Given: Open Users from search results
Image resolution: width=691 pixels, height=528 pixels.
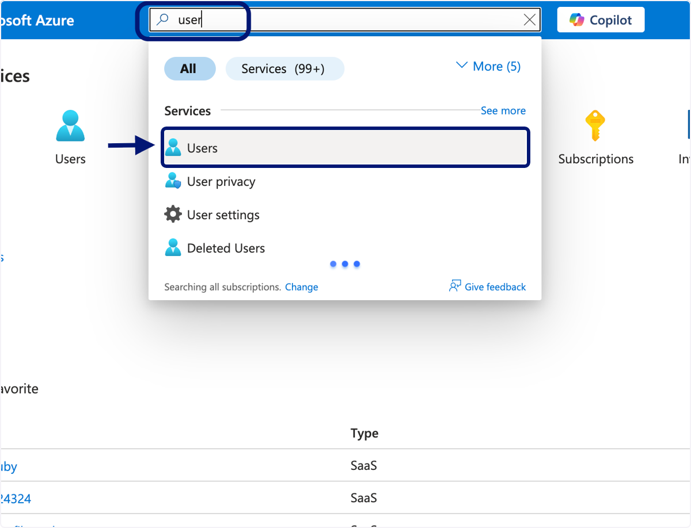Looking at the screenshot, I should coord(345,148).
